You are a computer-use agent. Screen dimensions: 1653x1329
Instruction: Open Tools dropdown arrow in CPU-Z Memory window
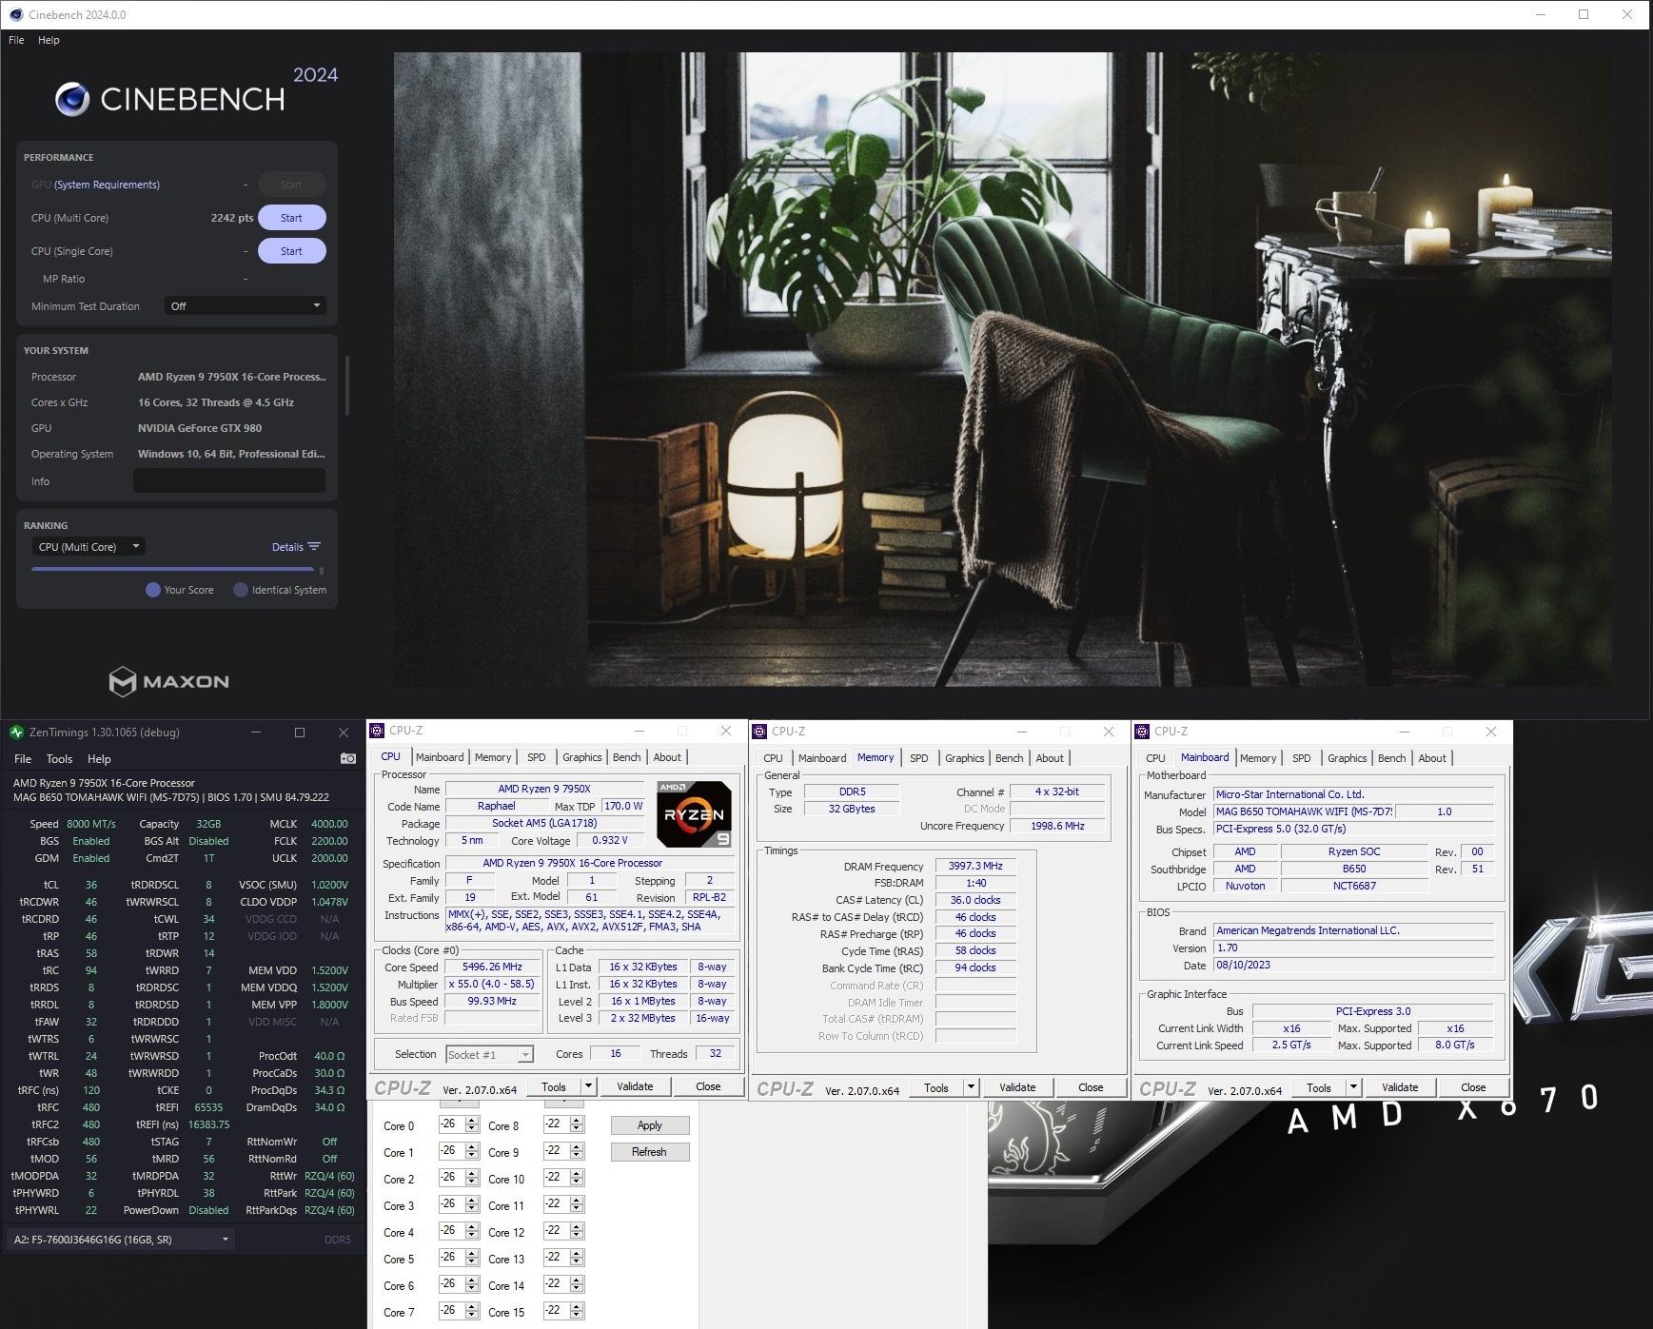point(971,1087)
